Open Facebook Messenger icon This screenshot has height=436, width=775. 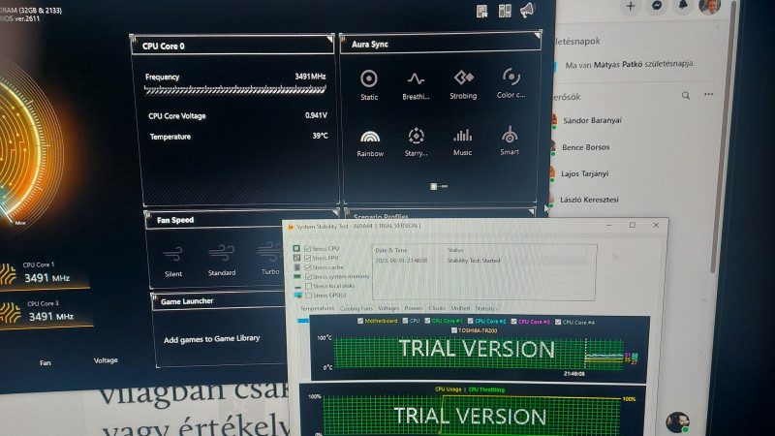click(657, 6)
